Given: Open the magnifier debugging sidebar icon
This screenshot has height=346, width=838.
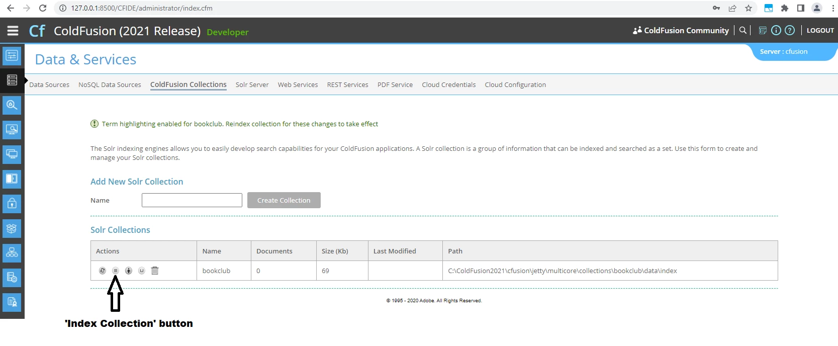Looking at the screenshot, I should pyautogui.click(x=12, y=105).
